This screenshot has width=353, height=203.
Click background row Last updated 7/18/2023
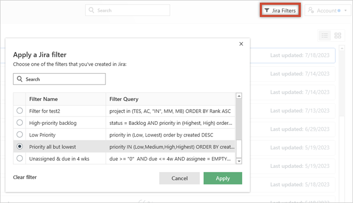(293, 55)
